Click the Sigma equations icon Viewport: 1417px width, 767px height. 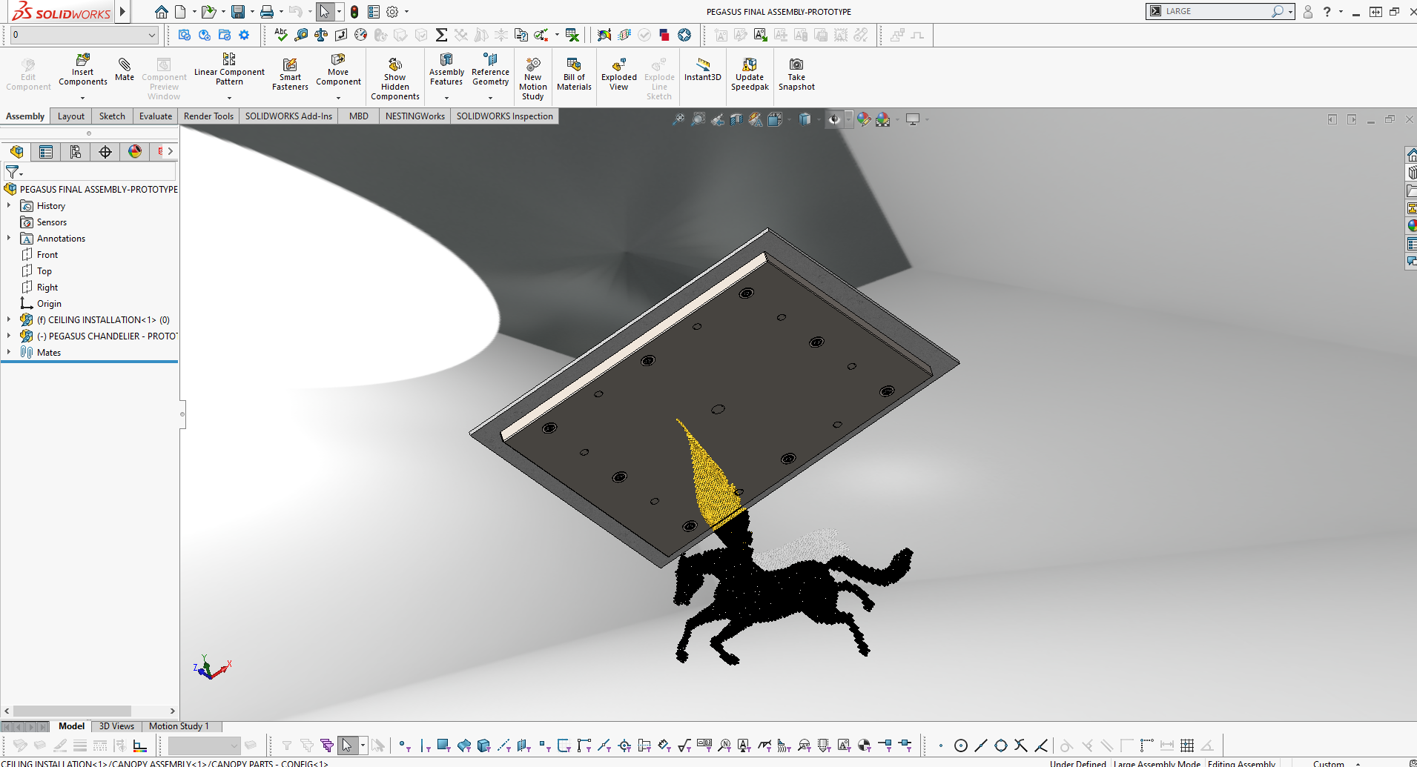point(441,35)
